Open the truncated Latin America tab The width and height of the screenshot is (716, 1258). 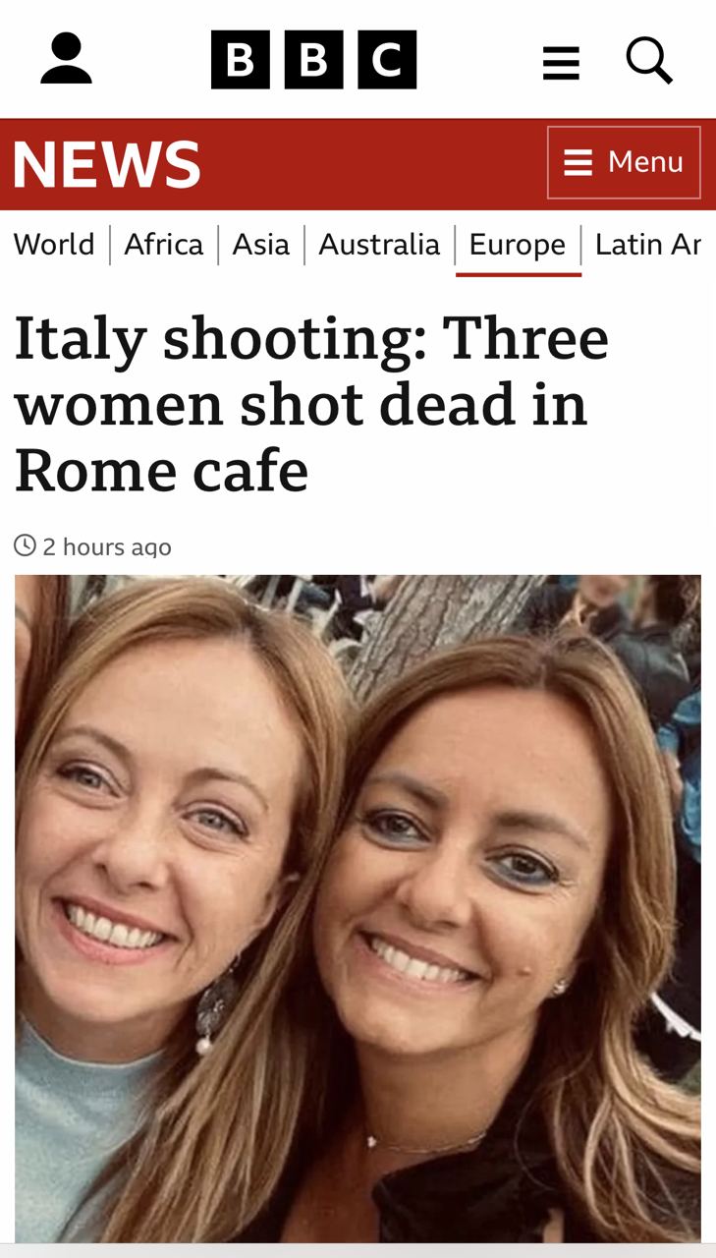point(648,244)
